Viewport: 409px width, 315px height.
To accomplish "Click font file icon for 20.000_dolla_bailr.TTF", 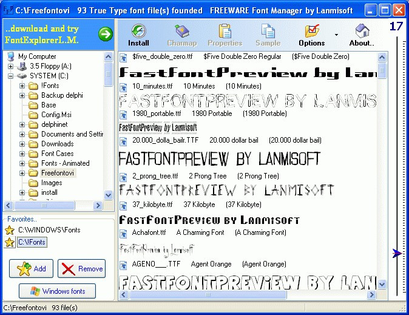I will coord(123,141).
